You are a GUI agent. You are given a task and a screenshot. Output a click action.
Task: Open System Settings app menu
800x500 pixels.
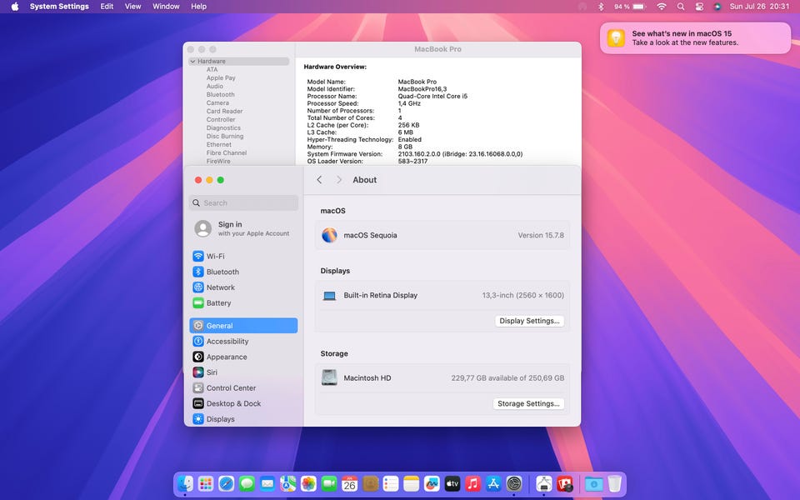click(59, 7)
